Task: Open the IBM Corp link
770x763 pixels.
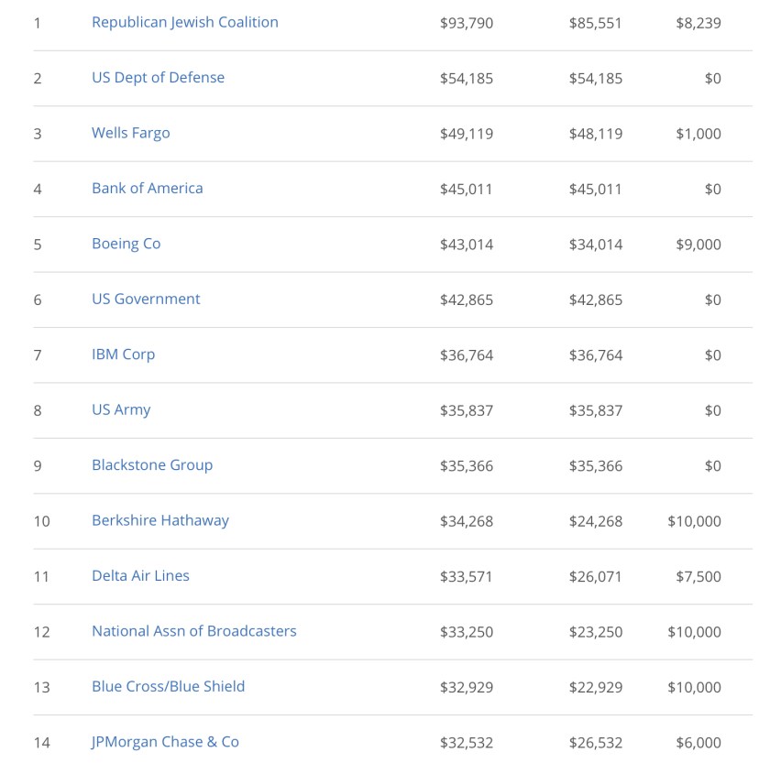Action: (123, 354)
